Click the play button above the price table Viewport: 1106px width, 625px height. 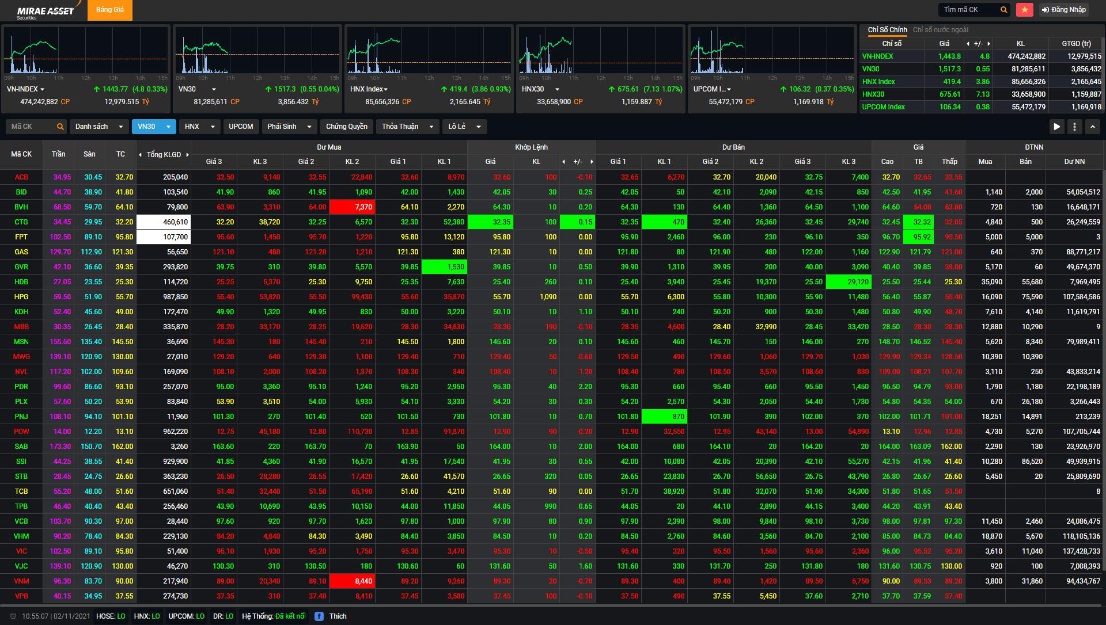click(1056, 127)
